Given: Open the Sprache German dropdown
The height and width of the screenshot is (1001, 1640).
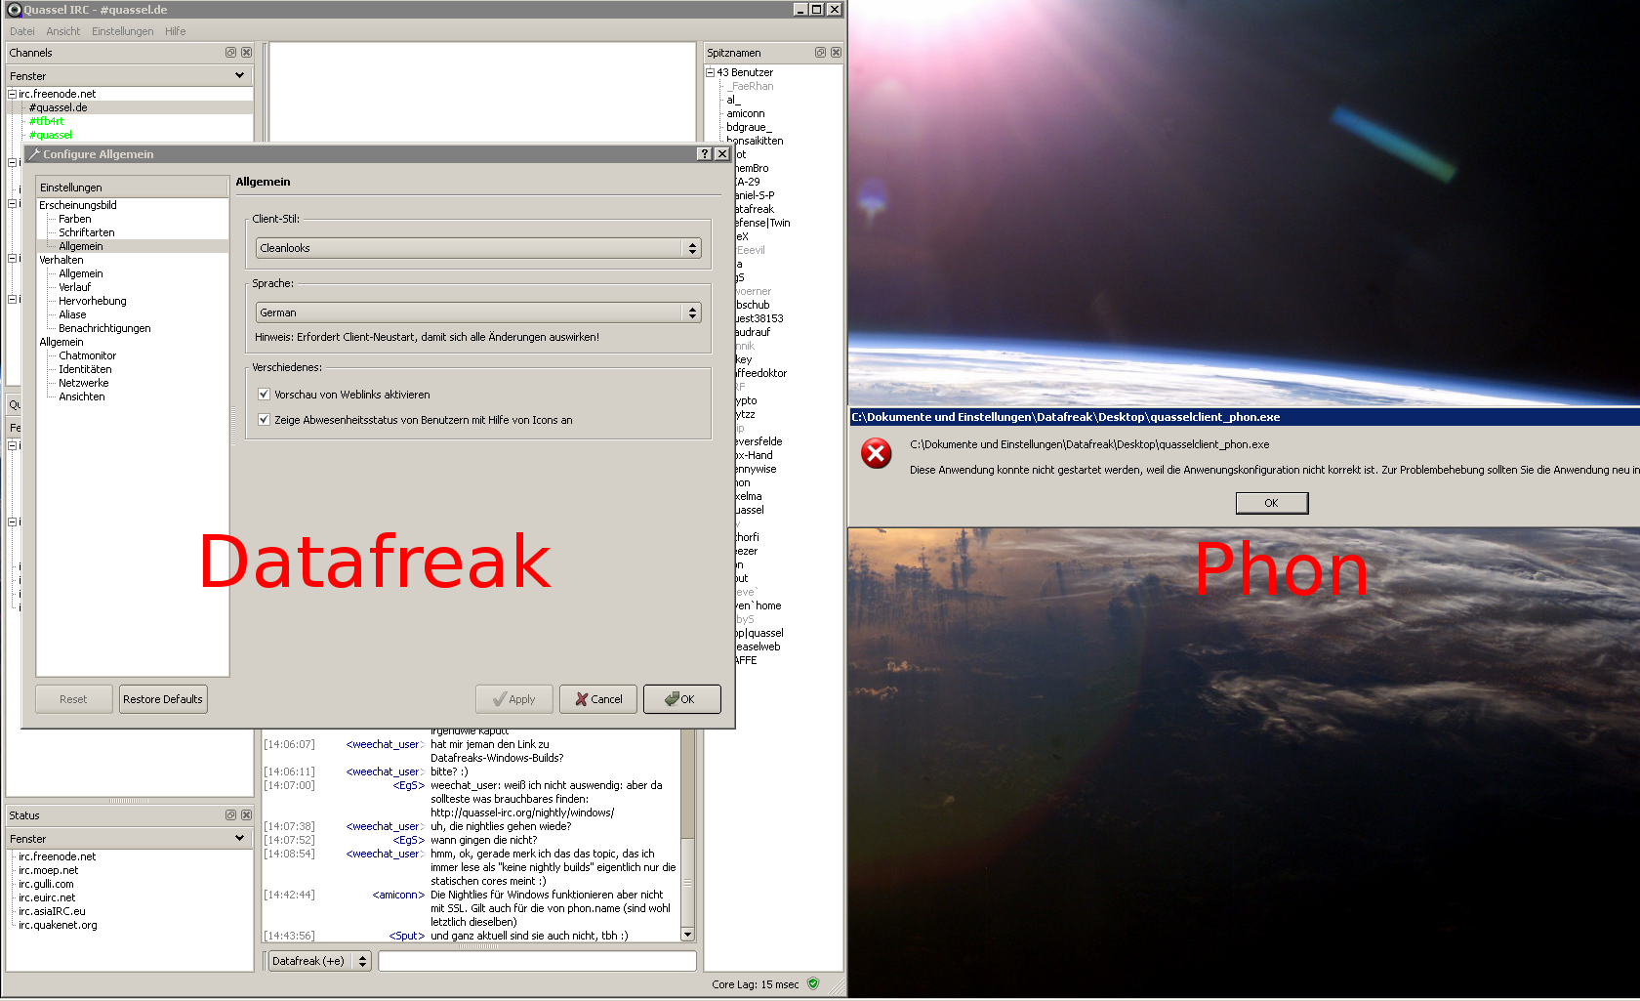Looking at the screenshot, I should click(478, 313).
